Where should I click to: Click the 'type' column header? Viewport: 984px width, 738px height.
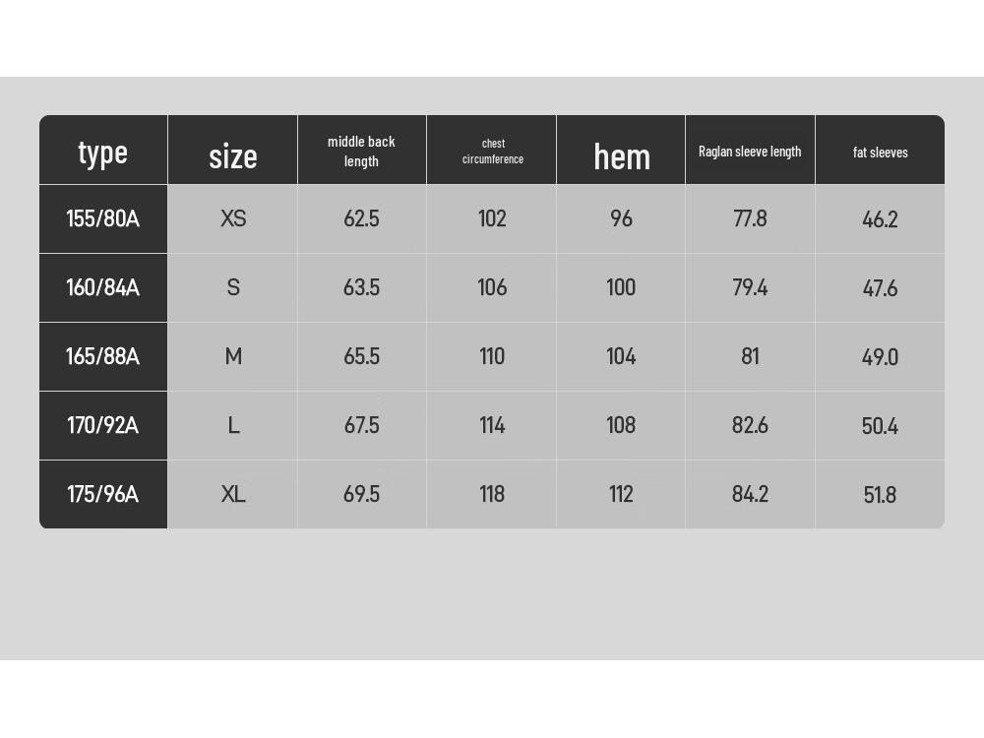pyautogui.click(x=103, y=154)
